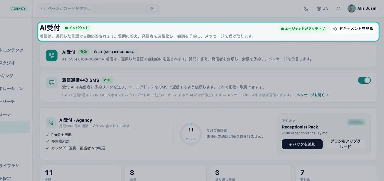Viewport: 384px width, 181px height.
Task: Click カレンダー連携・担当者への転送 feature line
Action: click(76, 148)
